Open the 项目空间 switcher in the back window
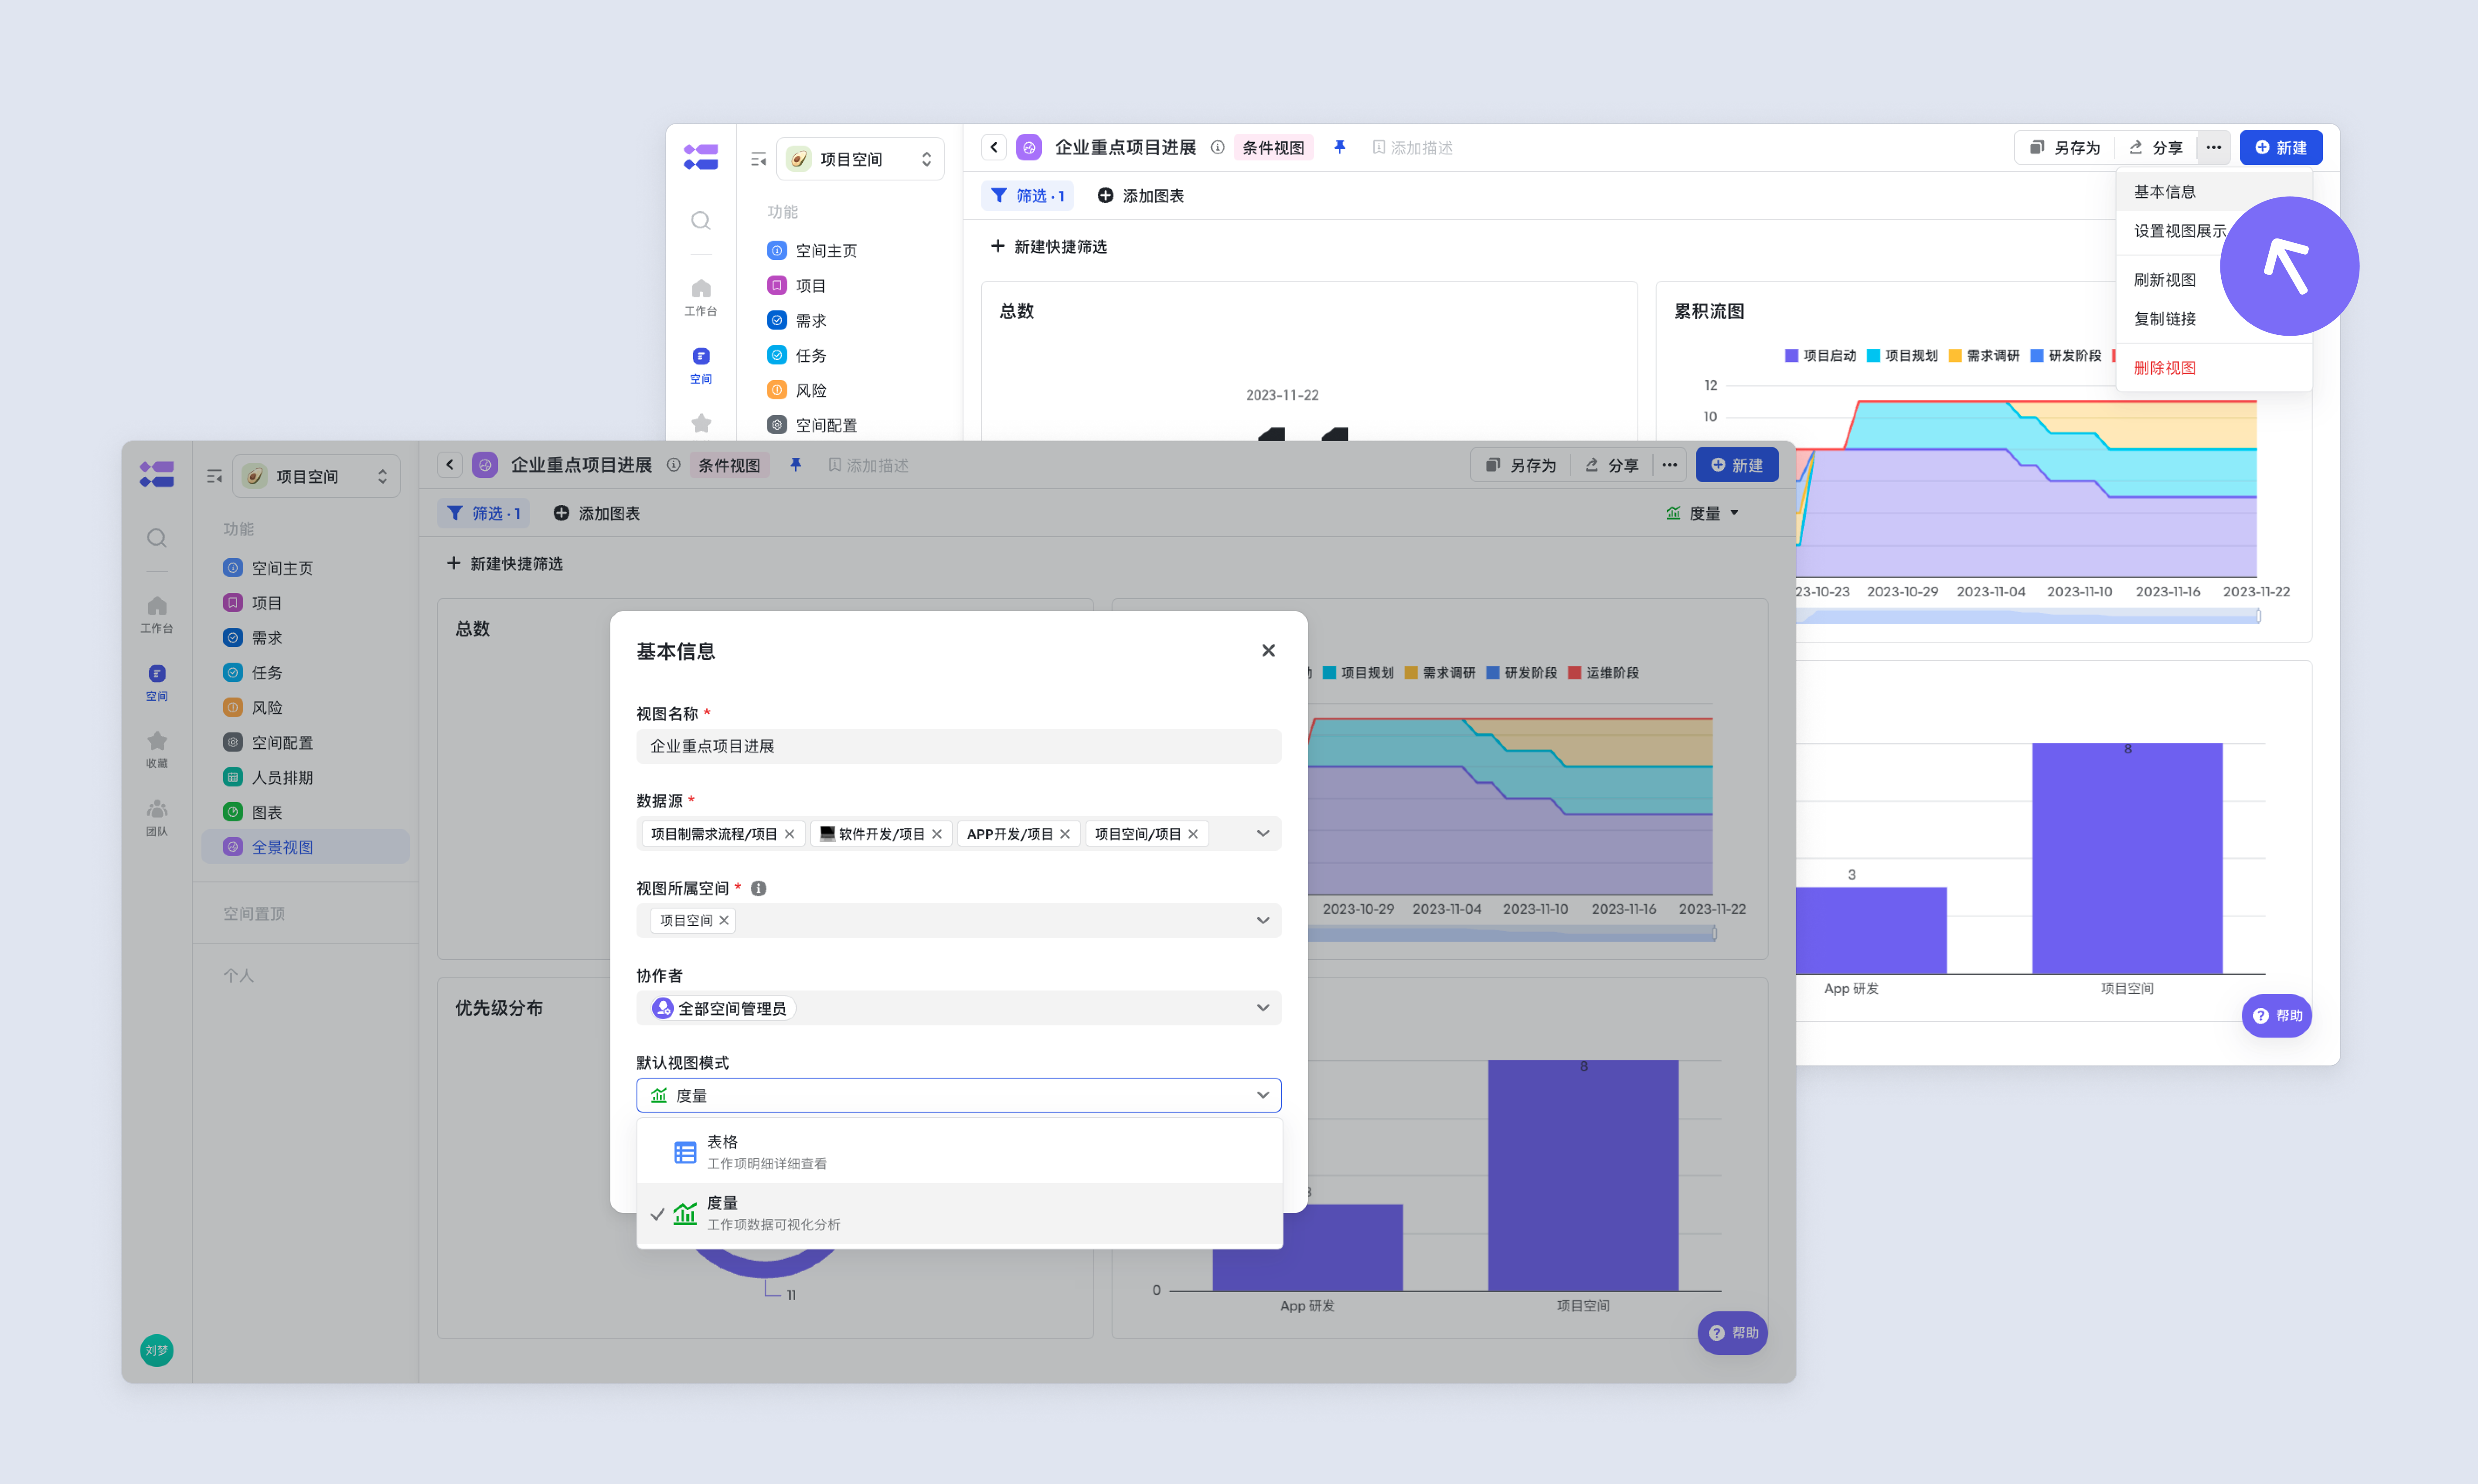This screenshot has width=2478, height=1484. (860, 159)
